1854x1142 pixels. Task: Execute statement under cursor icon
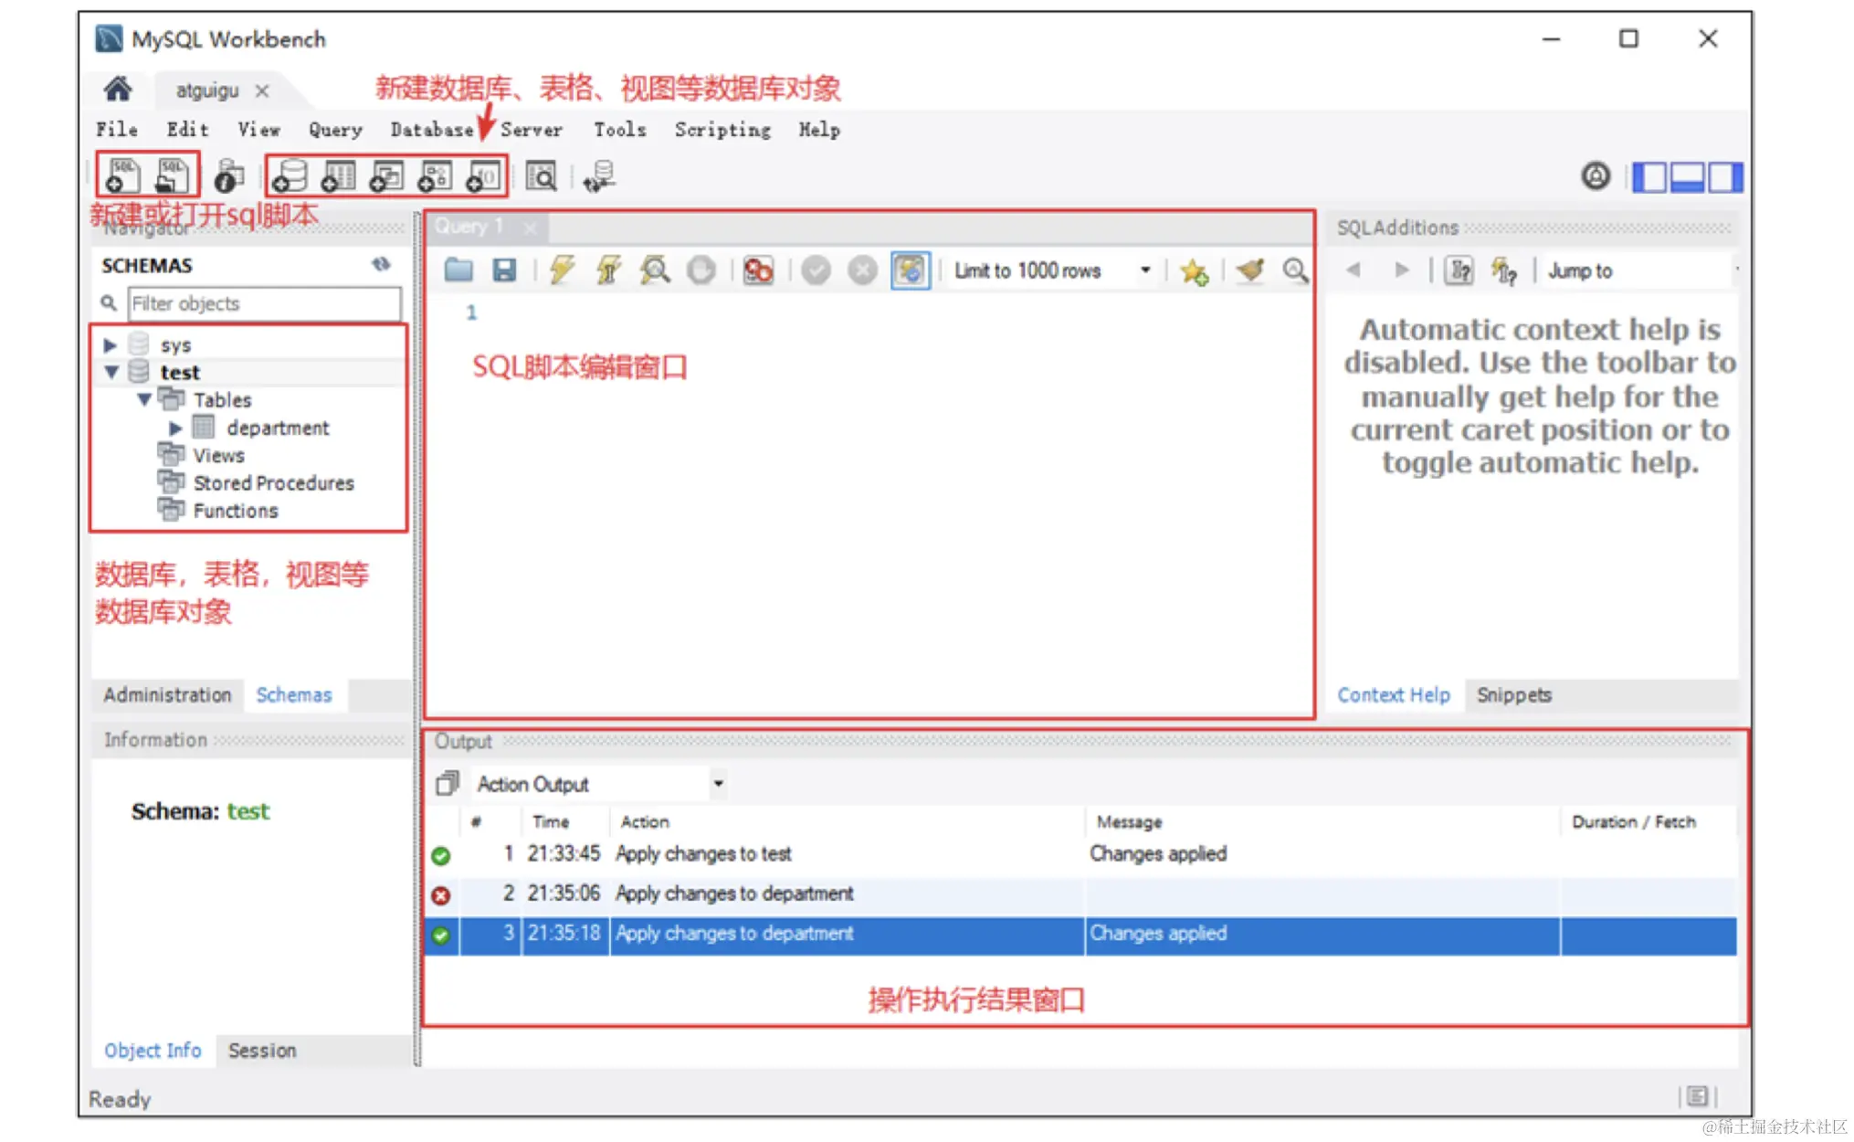608,270
